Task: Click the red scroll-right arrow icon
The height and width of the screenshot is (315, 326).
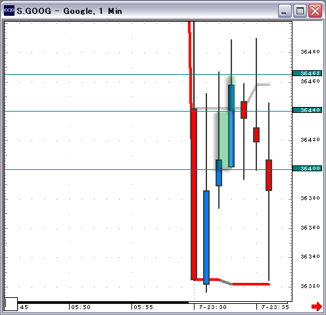Action: coord(317,306)
